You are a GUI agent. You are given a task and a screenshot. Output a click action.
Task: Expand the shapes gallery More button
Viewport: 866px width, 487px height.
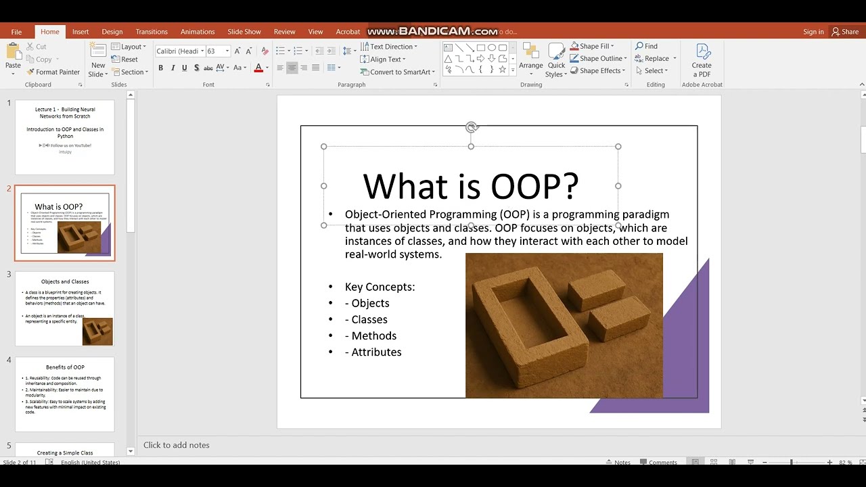[x=513, y=70]
